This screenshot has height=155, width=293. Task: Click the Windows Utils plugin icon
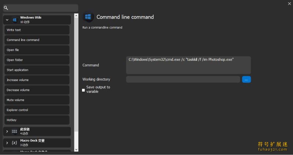tap(14, 20)
